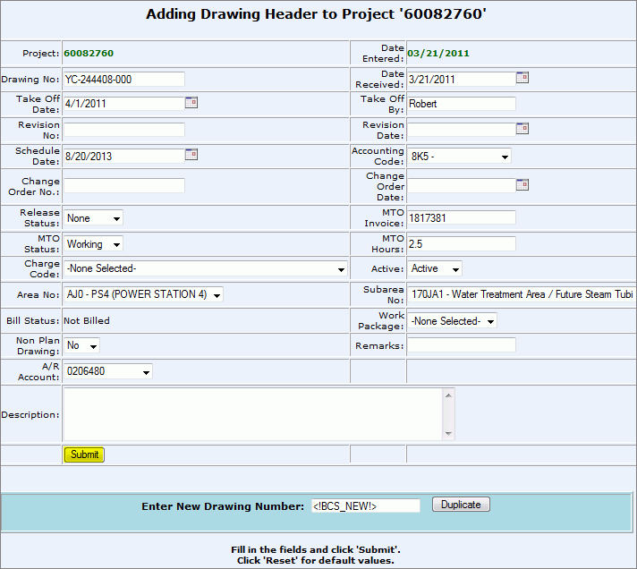Click into the Drawing No text field

(x=123, y=79)
